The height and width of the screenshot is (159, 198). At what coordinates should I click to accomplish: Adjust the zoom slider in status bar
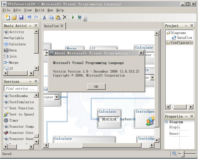183,154
